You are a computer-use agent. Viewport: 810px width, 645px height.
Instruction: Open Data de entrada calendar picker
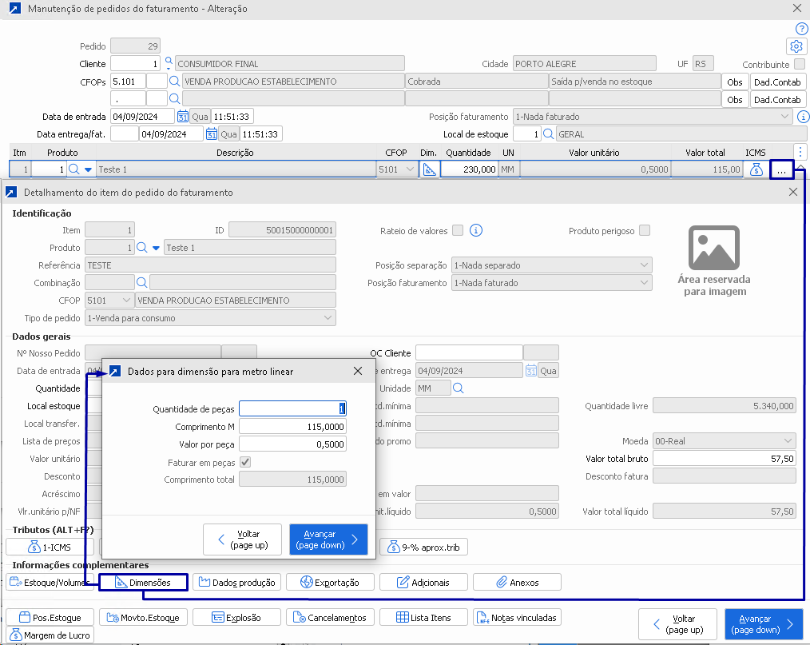182,117
